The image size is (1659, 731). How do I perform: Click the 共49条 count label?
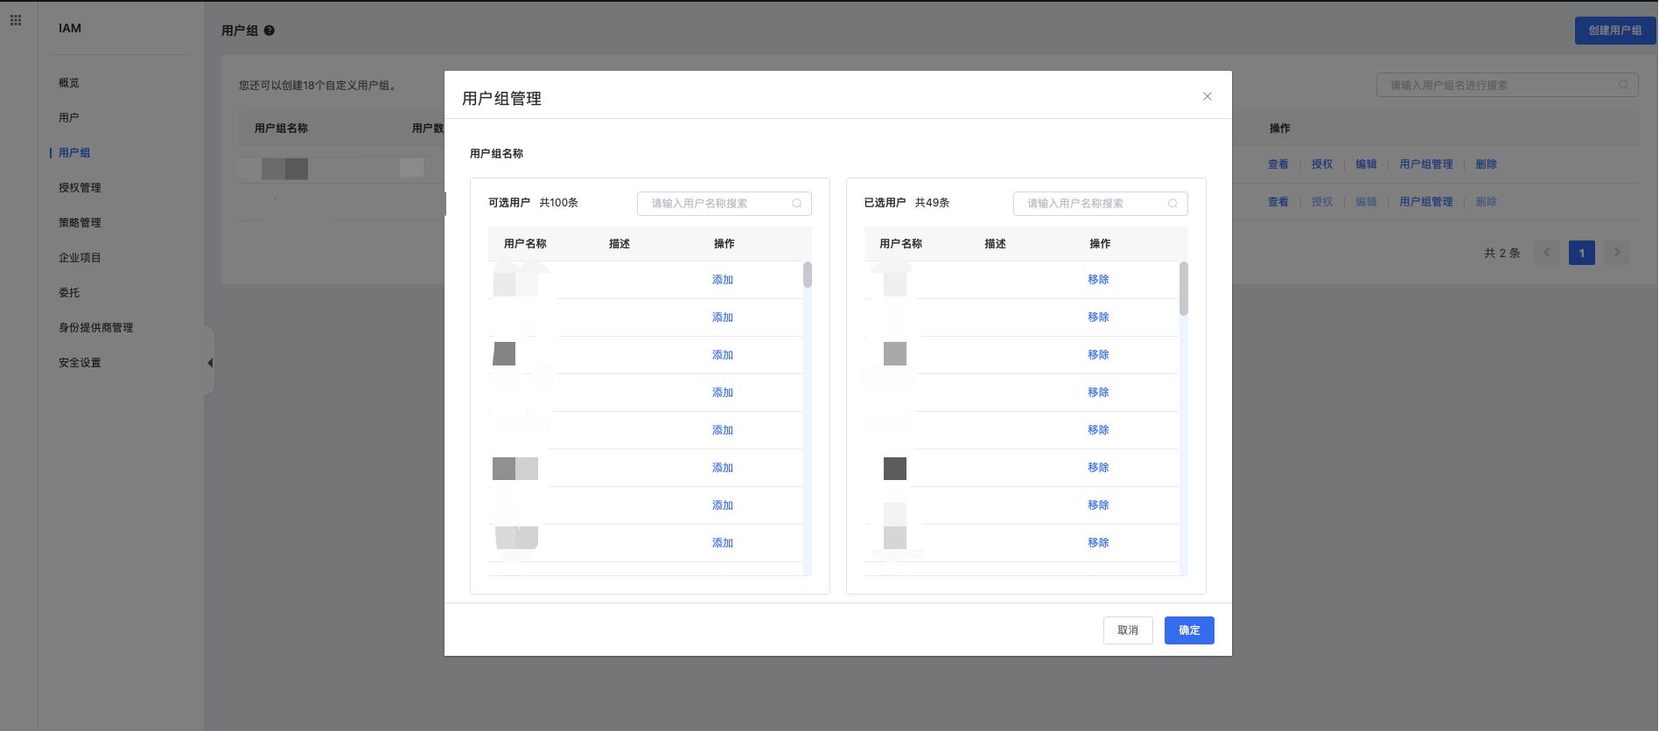pyautogui.click(x=932, y=203)
